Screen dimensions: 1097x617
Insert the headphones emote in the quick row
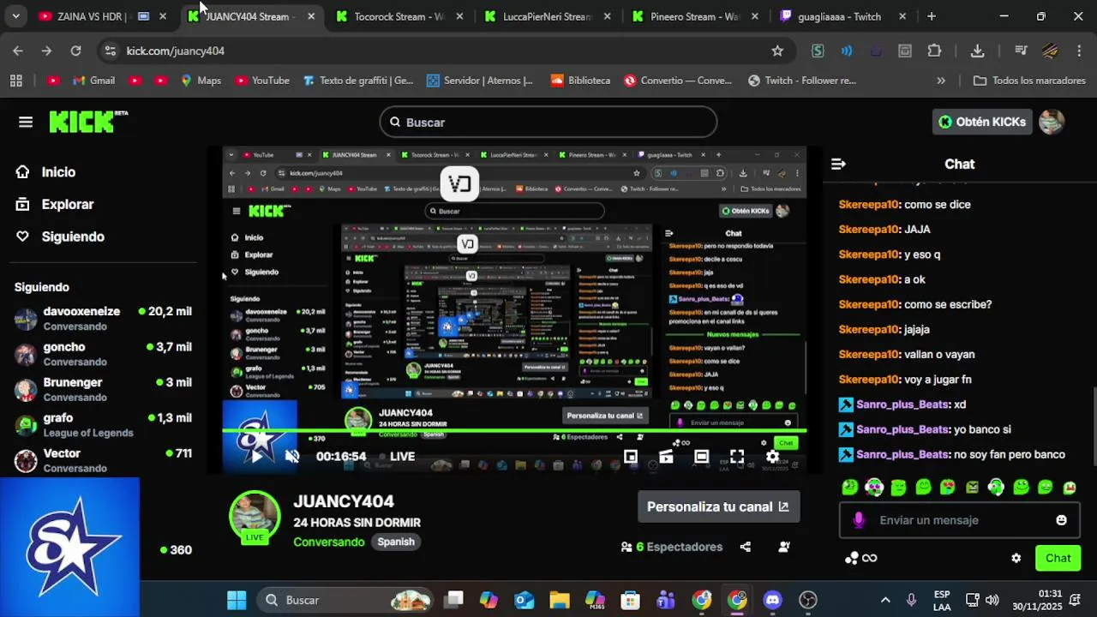(x=996, y=488)
